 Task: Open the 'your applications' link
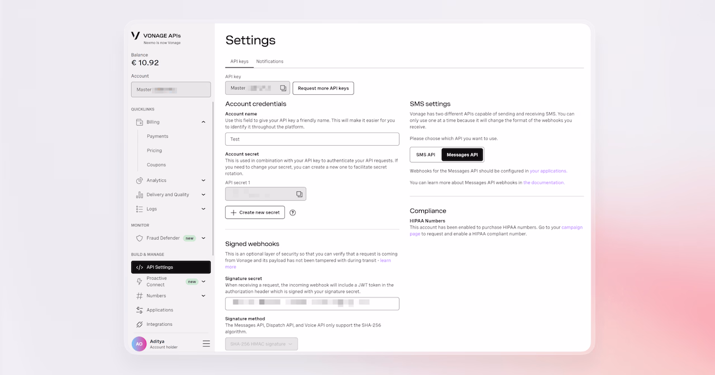tap(549, 171)
